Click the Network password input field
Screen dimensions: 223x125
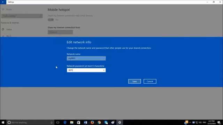click(x=86, y=70)
